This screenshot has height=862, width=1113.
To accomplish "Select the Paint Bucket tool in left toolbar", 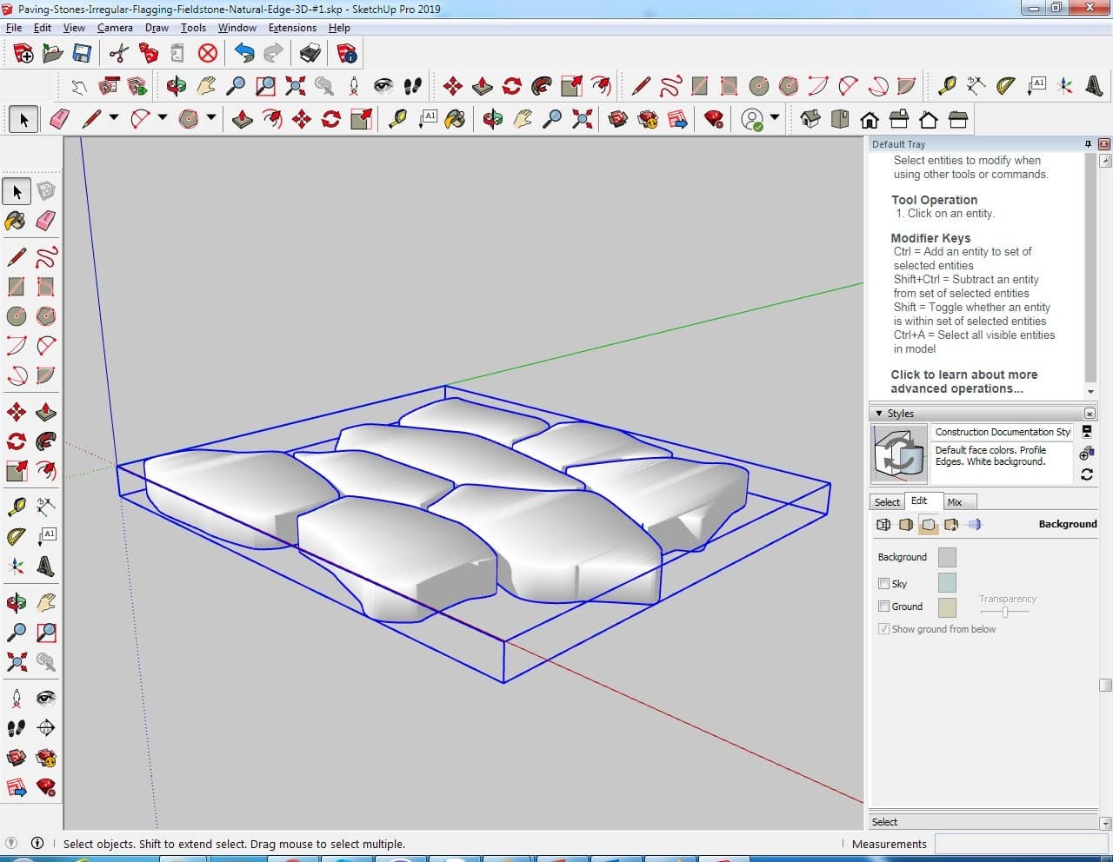I will [16, 221].
